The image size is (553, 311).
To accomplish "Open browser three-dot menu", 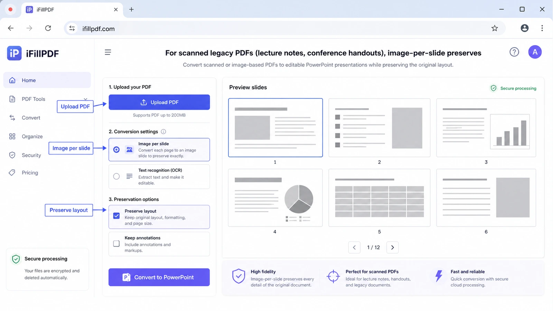I will 542,28.
